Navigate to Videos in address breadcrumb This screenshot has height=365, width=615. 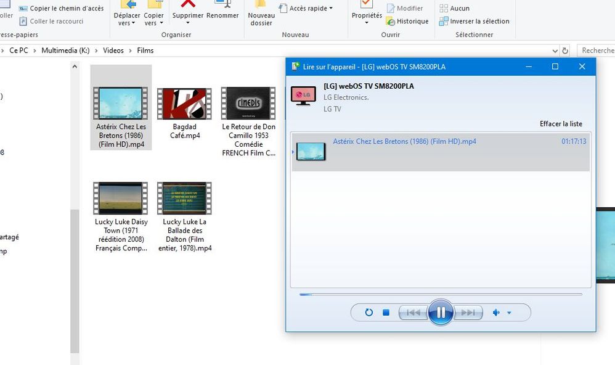click(113, 51)
